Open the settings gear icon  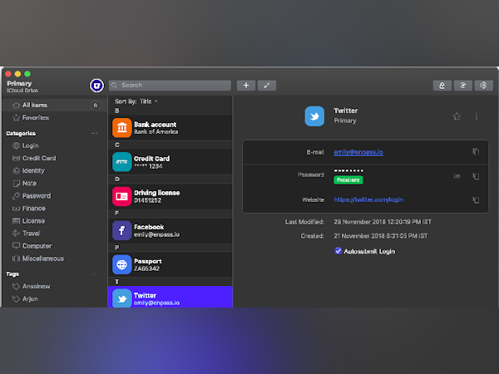[x=483, y=86]
